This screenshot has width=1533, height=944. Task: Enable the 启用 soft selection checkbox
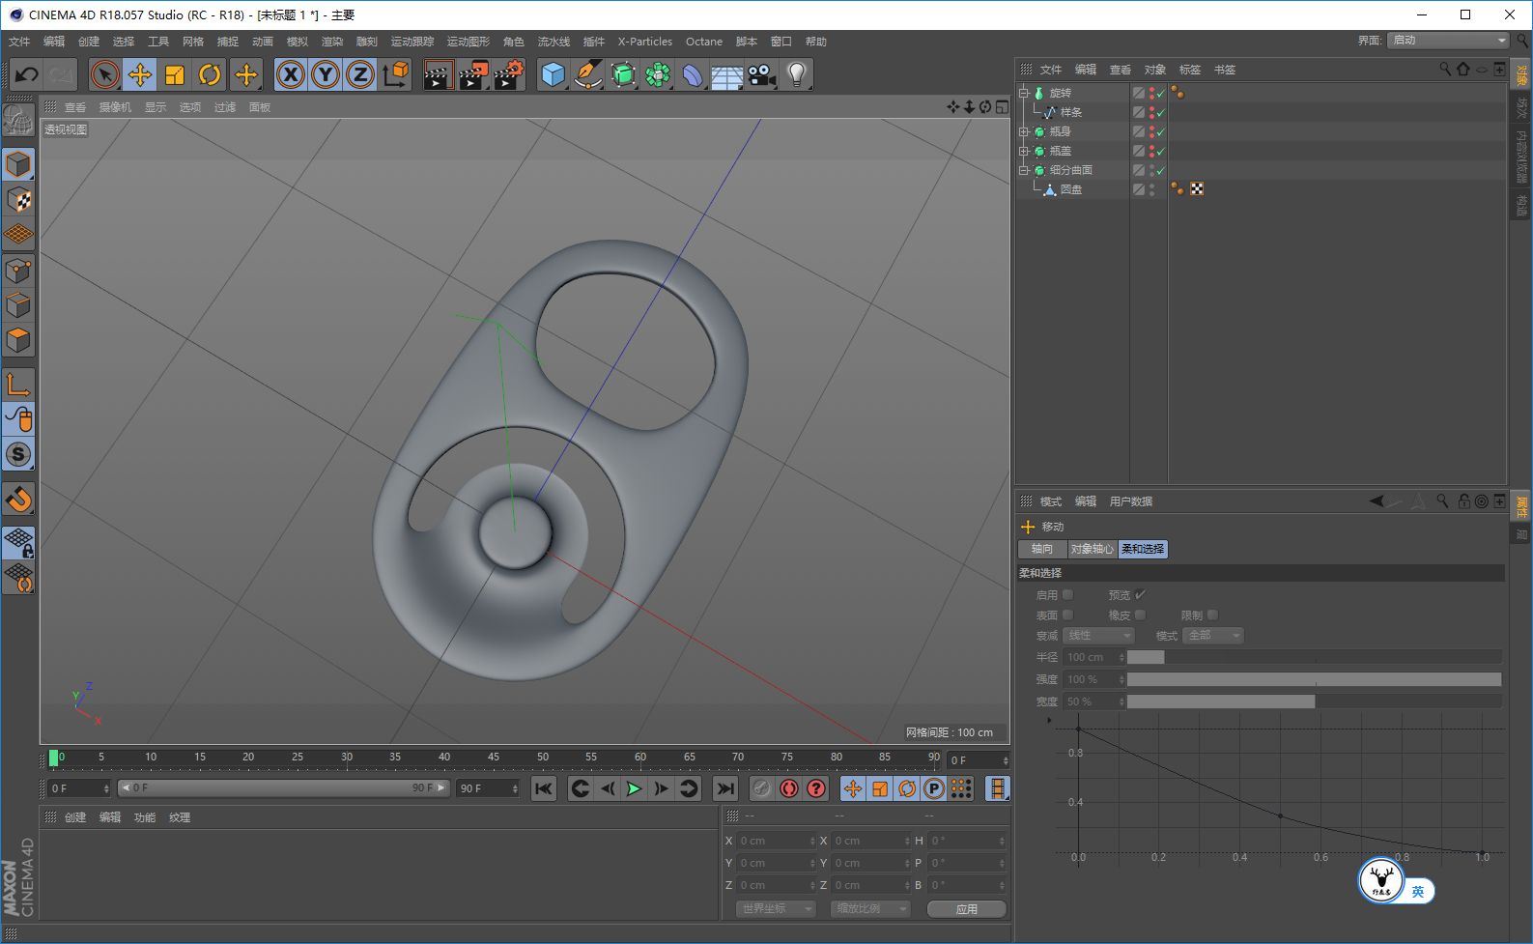point(1067,595)
